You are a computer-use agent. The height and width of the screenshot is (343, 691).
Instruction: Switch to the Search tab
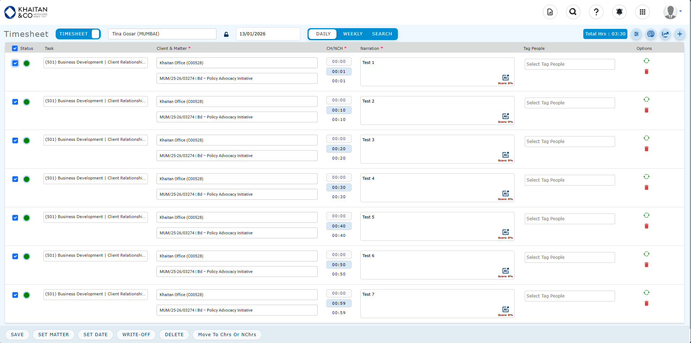click(382, 34)
